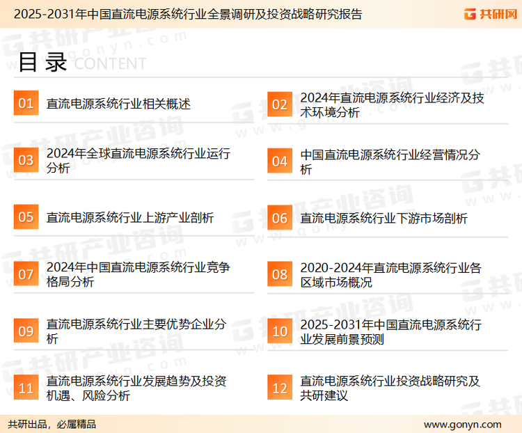
Task: Select the orange 01 chapter number box
Action: (x=26, y=103)
